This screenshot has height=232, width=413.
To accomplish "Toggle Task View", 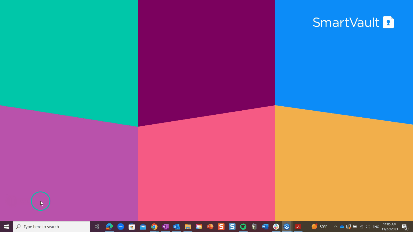I will pyautogui.click(x=96, y=227).
